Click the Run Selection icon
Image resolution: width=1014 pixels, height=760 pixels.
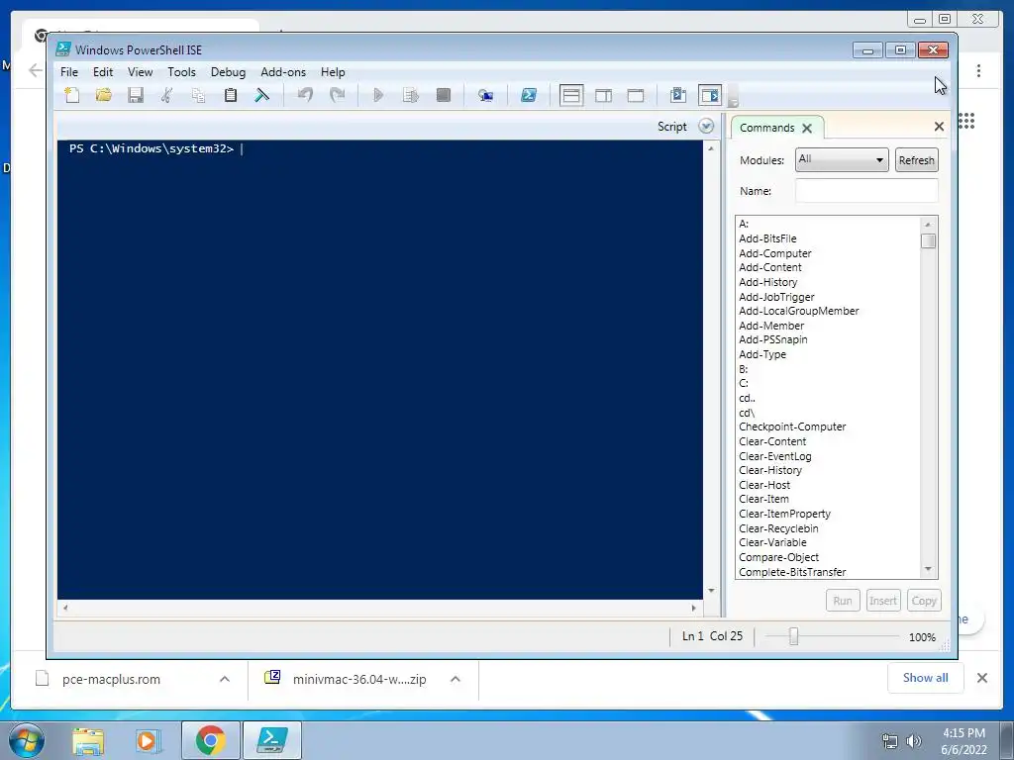coord(411,96)
